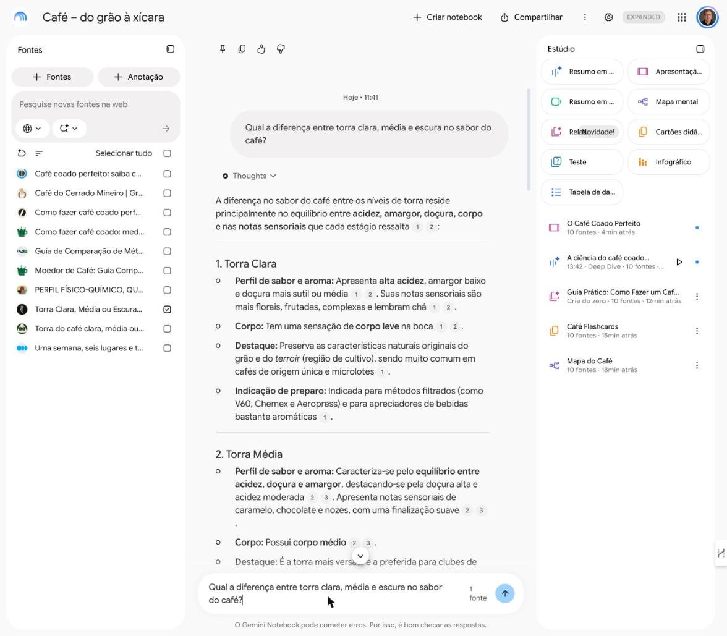This screenshot has height=636, width=727.
Task: Check the PERFIL FÍSICO-QUÍMICO source
Action: (168, 290)
